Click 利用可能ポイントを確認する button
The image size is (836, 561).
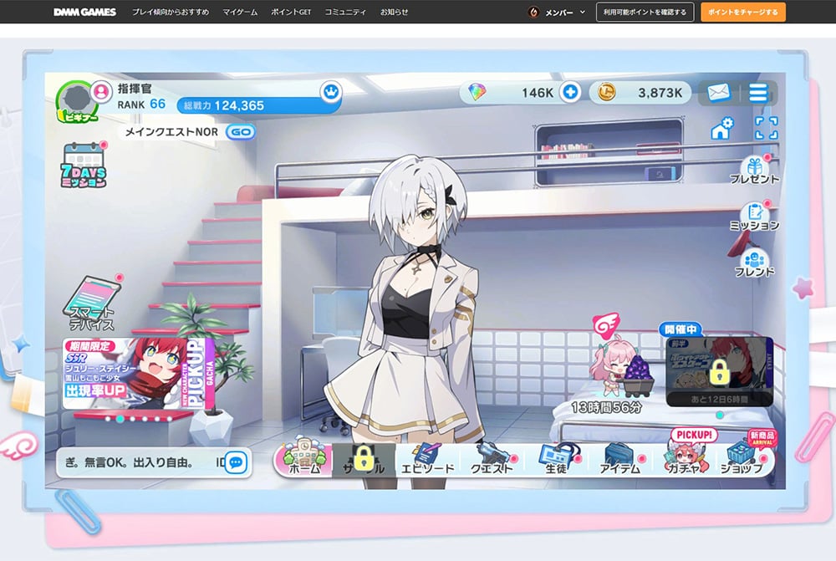[645, 12]
